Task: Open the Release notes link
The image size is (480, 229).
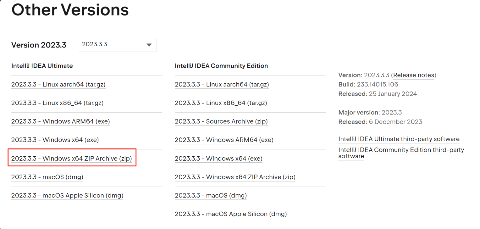Action: [414, 75]
